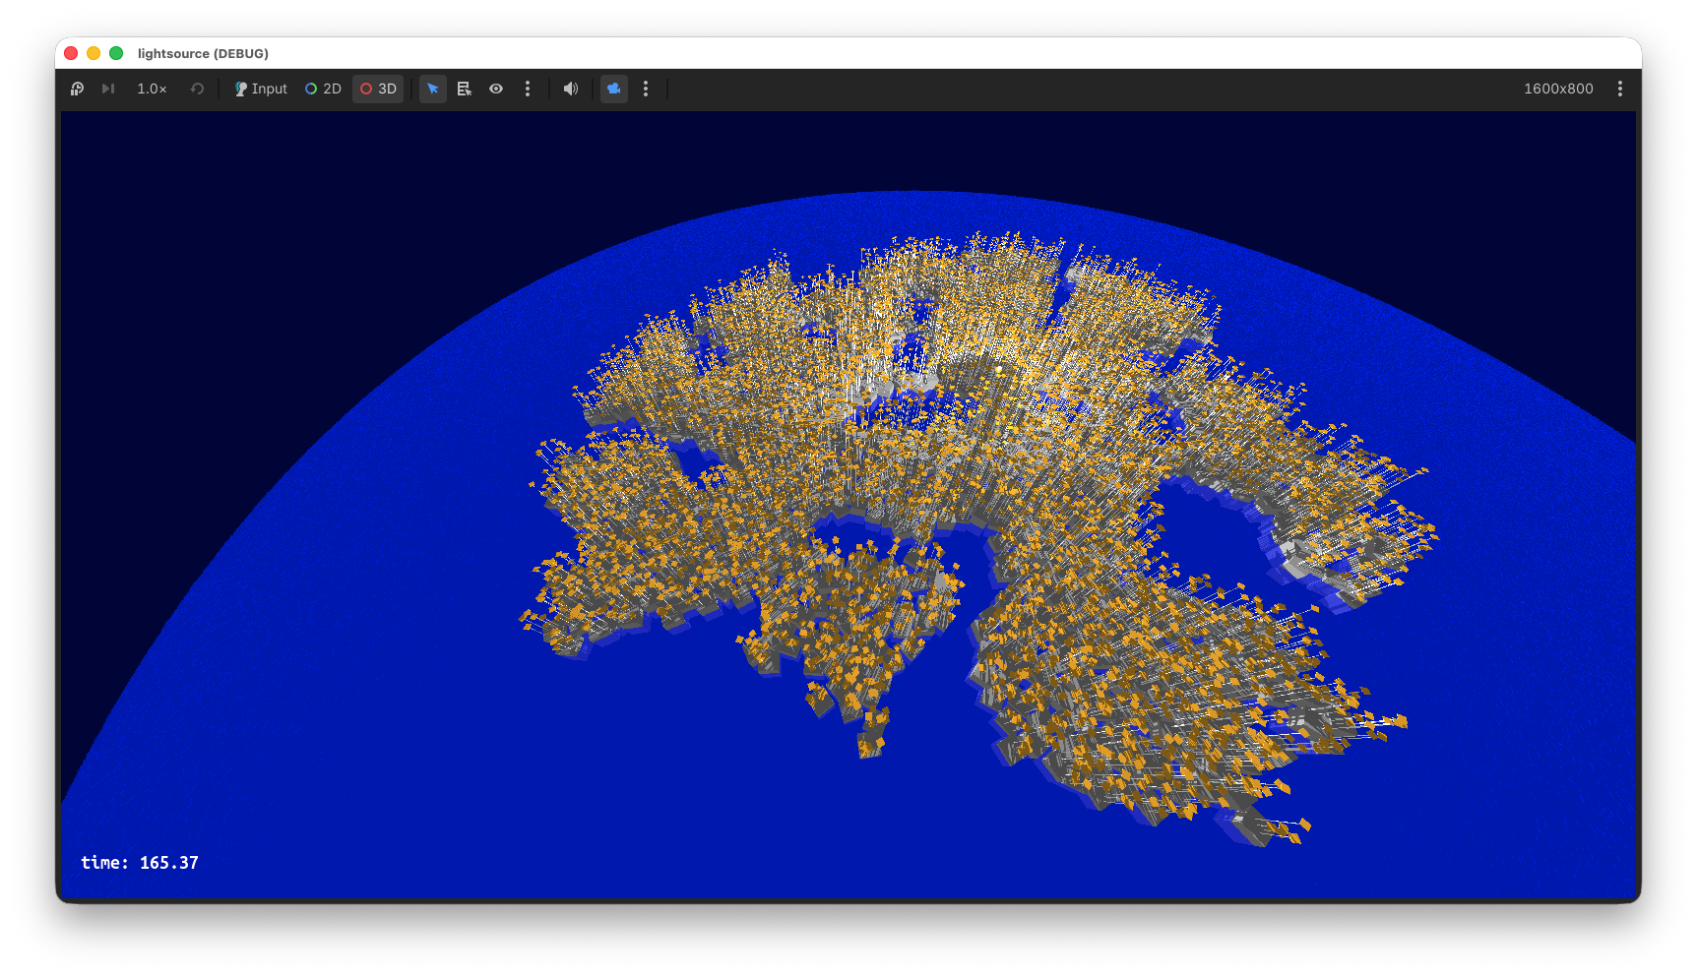1697x977 pixels.
Task: Click the time counter text in viewport
Action: 140,863
